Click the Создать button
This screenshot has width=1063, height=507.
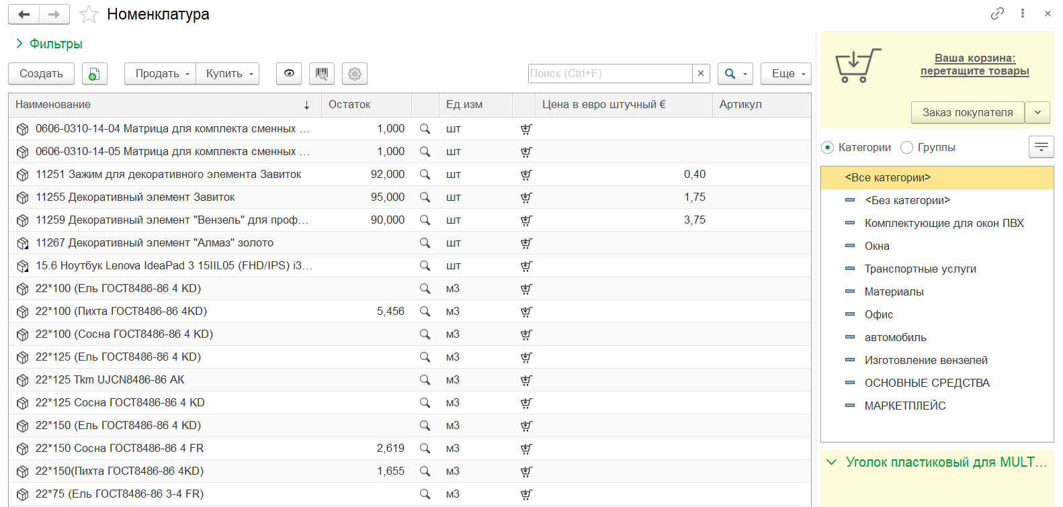41,73
